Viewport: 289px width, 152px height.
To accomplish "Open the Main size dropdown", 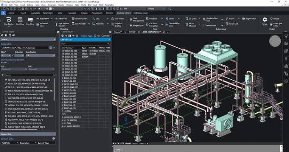I will pyautogui.click(x=9, y=56).
